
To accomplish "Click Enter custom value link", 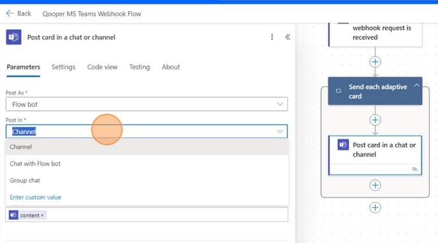I will click(x=36, y=197).
